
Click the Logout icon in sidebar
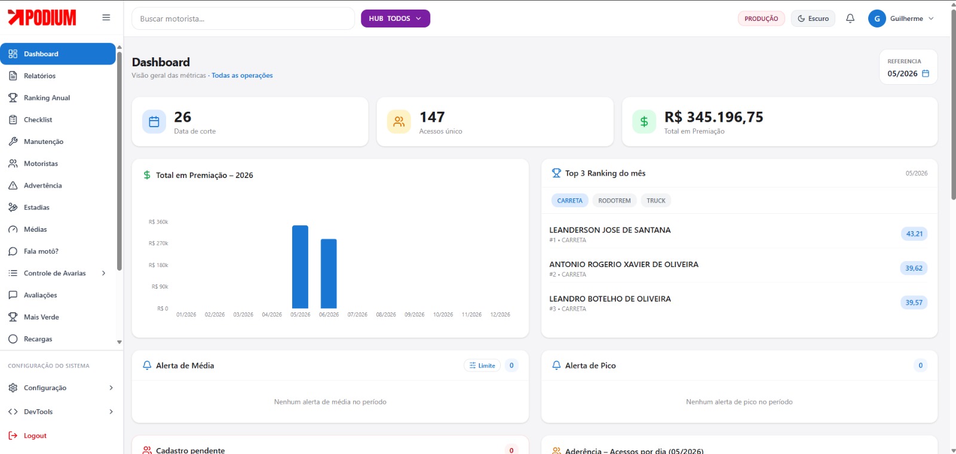point(13,436)
